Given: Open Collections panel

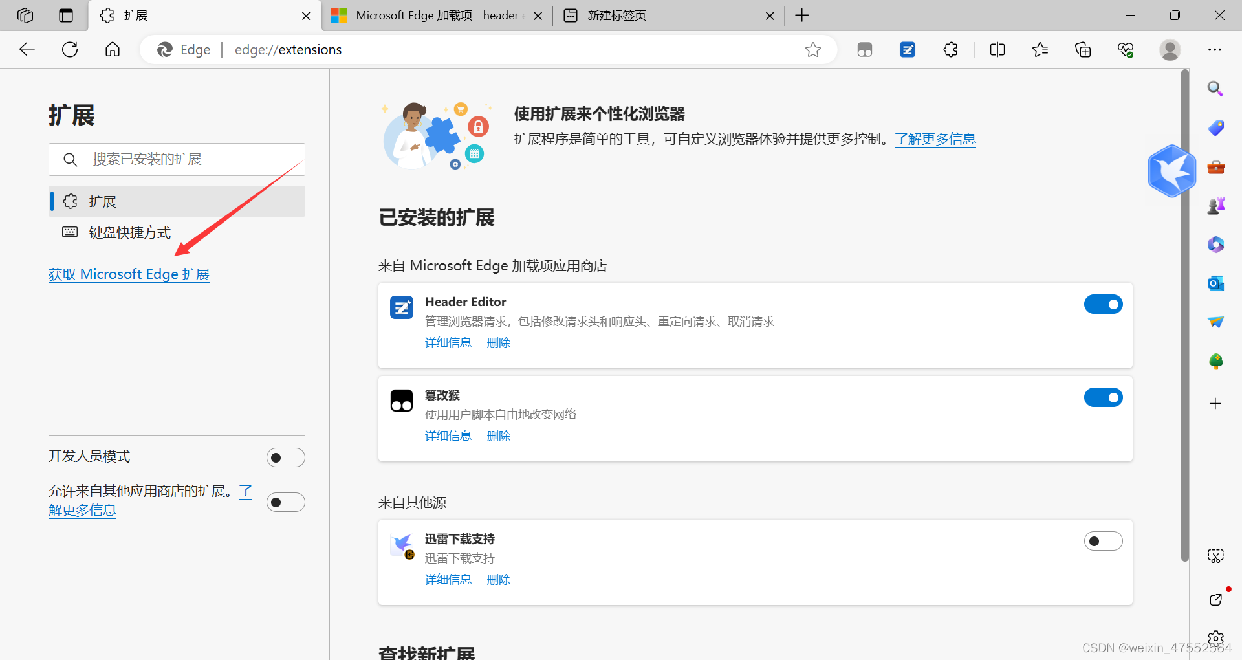Looking at the screenshot, I should pos(1083,50).
